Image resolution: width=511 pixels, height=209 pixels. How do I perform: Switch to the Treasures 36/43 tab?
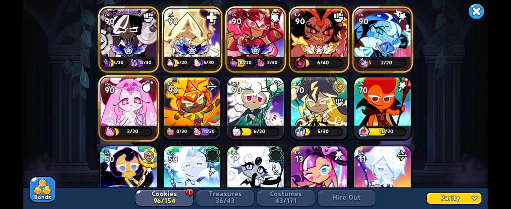coord(225,197)
